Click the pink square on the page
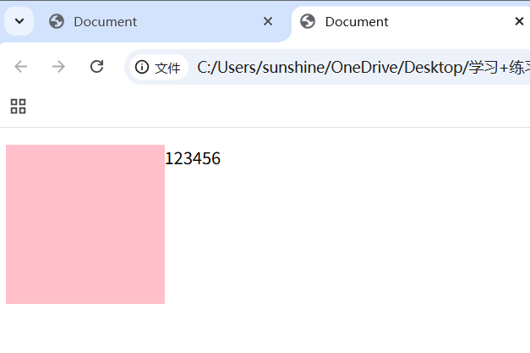Screen dimensions: 530x353 (x=85, y=224)
